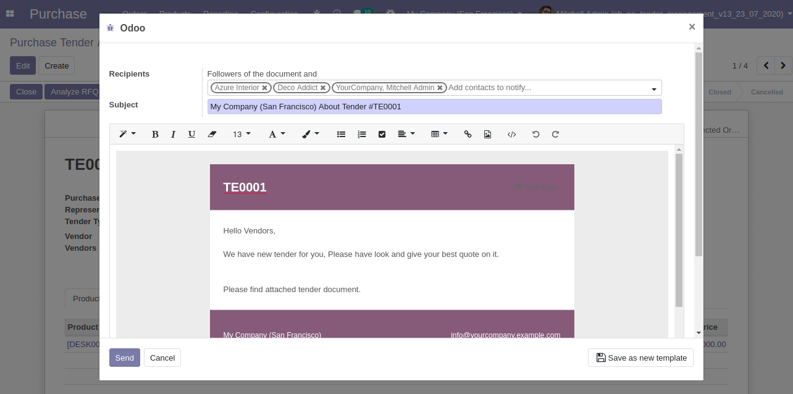This screenshot has width=793, height=394.
Task: Insert an image into the message
Action: point(487,134)
